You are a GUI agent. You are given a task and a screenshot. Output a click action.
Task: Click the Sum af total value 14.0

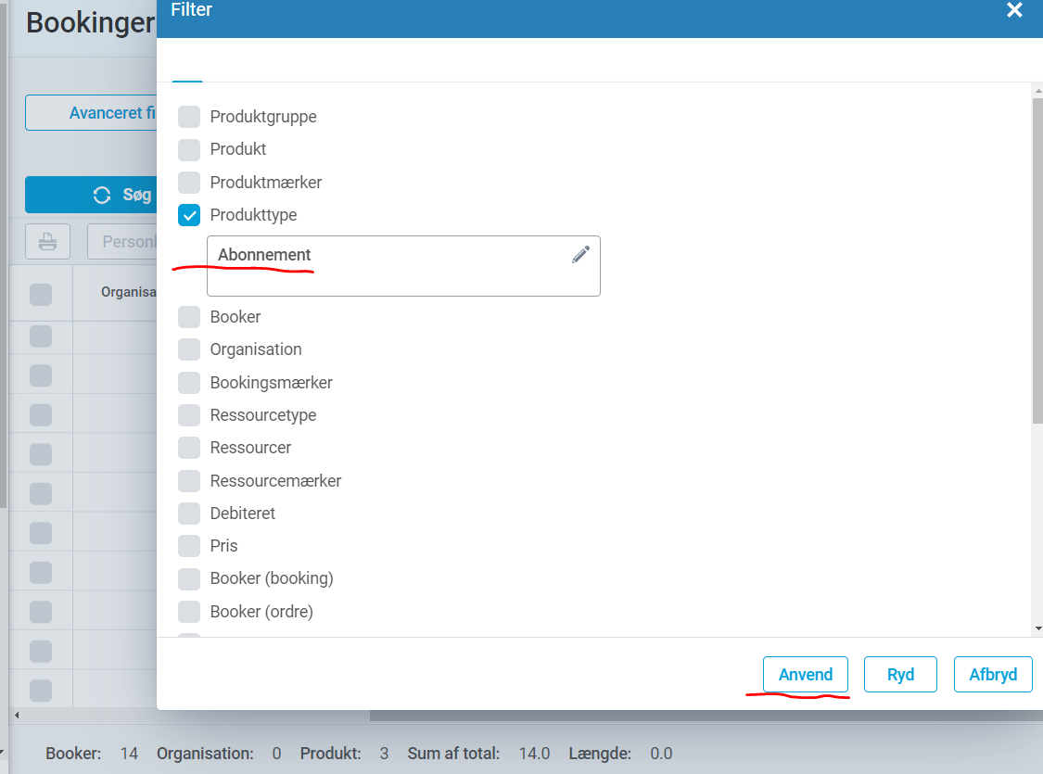coord(534,754)
